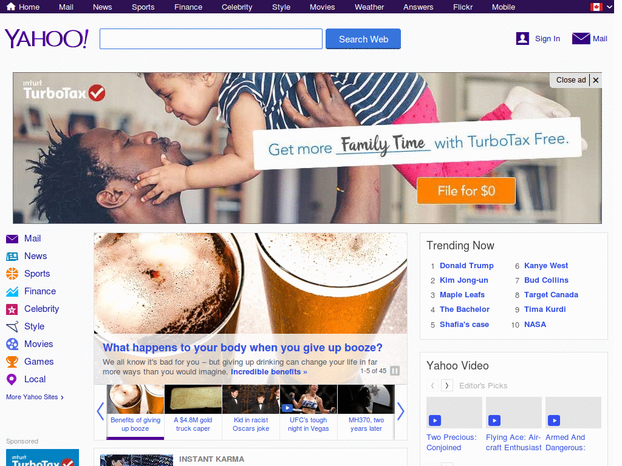This screenshot has width=622, height=466.
Task: Click the sidebar Mail envelope icon
Action: (12, 238)
